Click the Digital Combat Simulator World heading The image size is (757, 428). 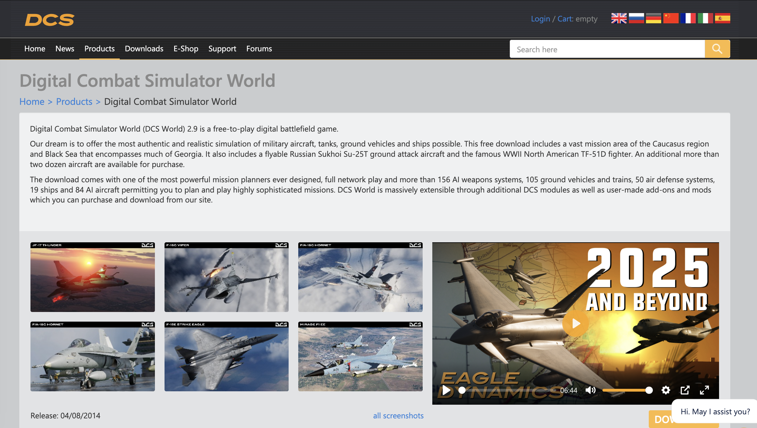click(x=147, y=81)
